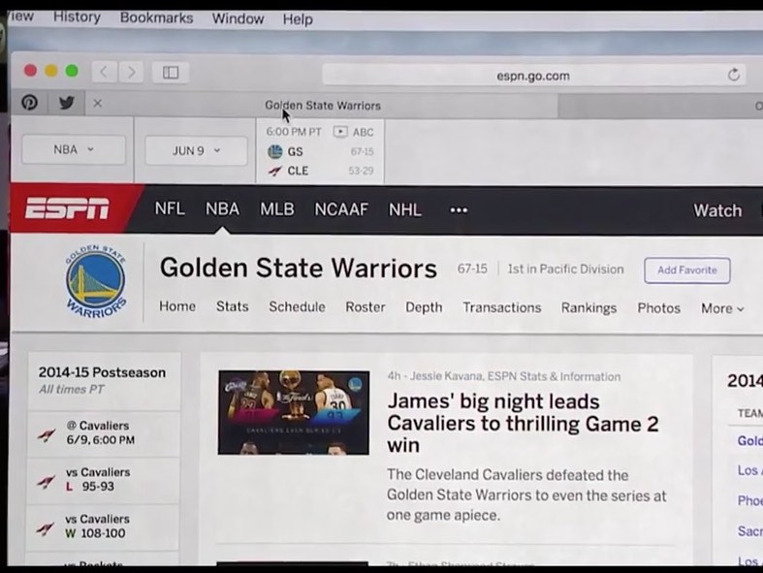Click the 67-15 record beside team name
763x573 pixels.
[x=472, y=269]
